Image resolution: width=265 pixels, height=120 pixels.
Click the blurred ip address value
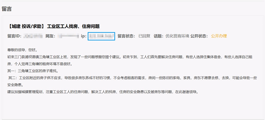coord(101,36)
